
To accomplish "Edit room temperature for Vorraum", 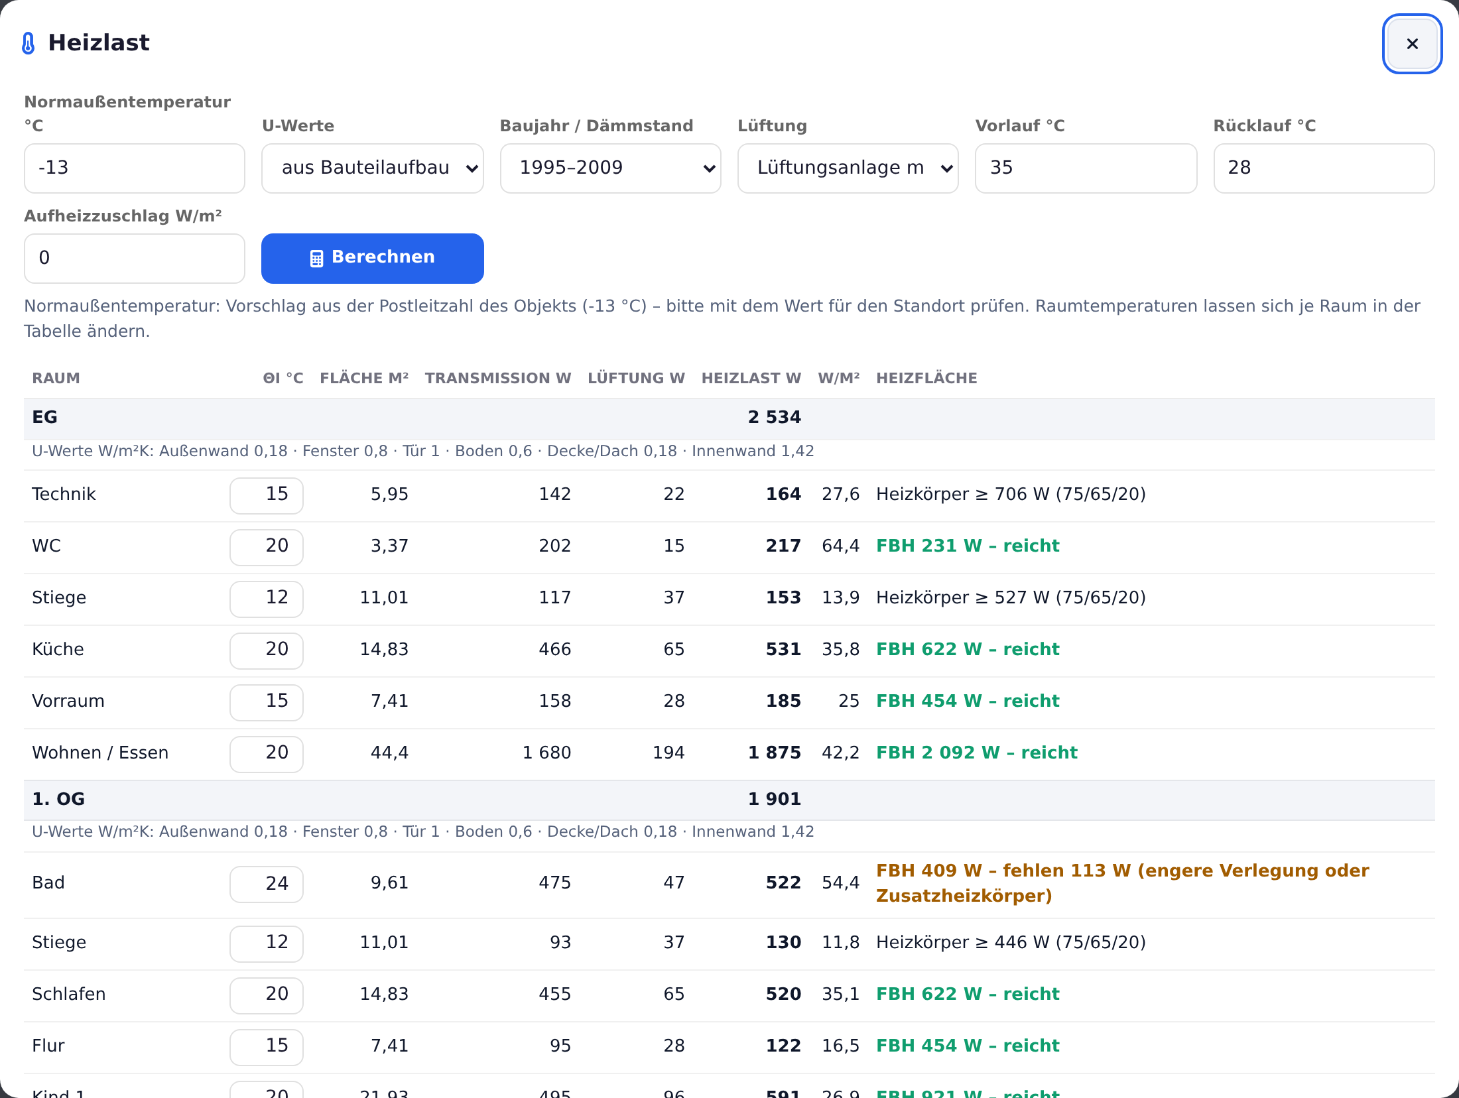I will click(267, 702).
